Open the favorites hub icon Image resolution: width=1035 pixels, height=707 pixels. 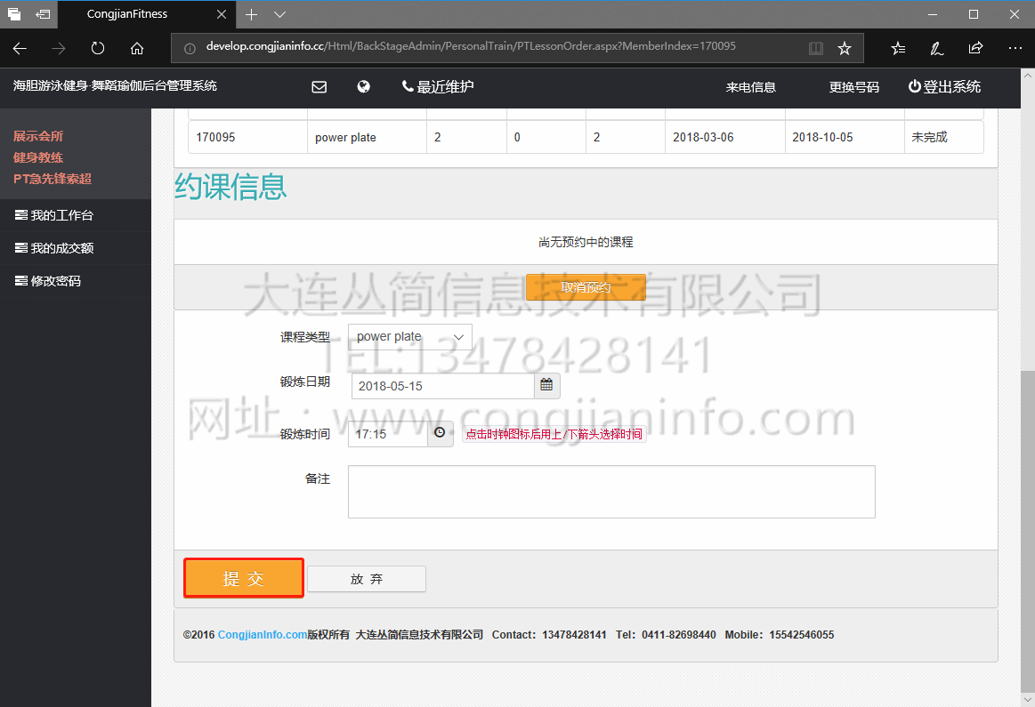pyautogui.click(x=898, y=48)
